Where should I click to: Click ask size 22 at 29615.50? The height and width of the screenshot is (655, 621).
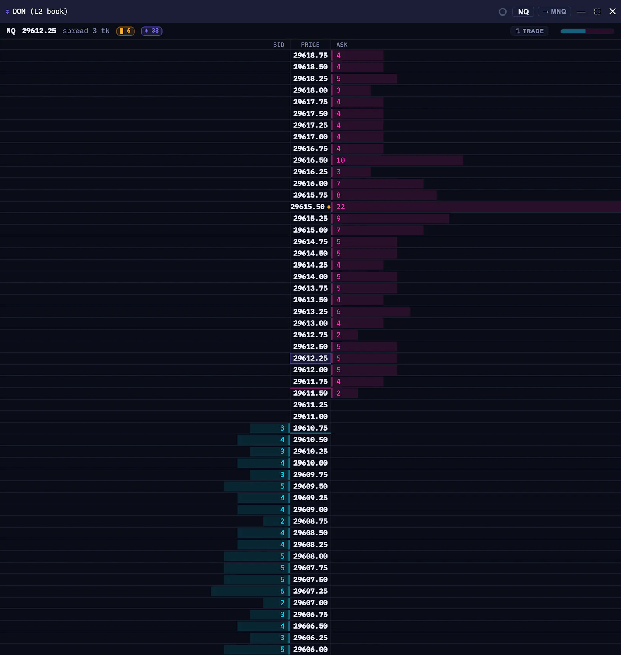tap(340, 207)
